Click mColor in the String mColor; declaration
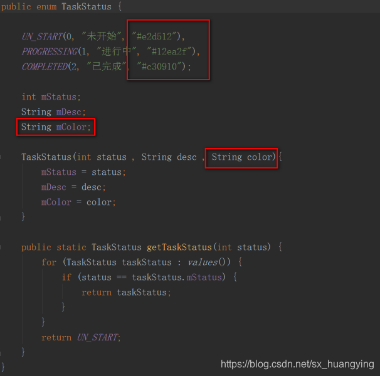The height and width of the screenshot is (376, 380). click(71, 127)
